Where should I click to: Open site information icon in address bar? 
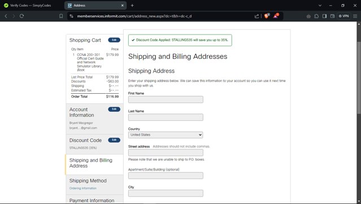tap(72, 16)
